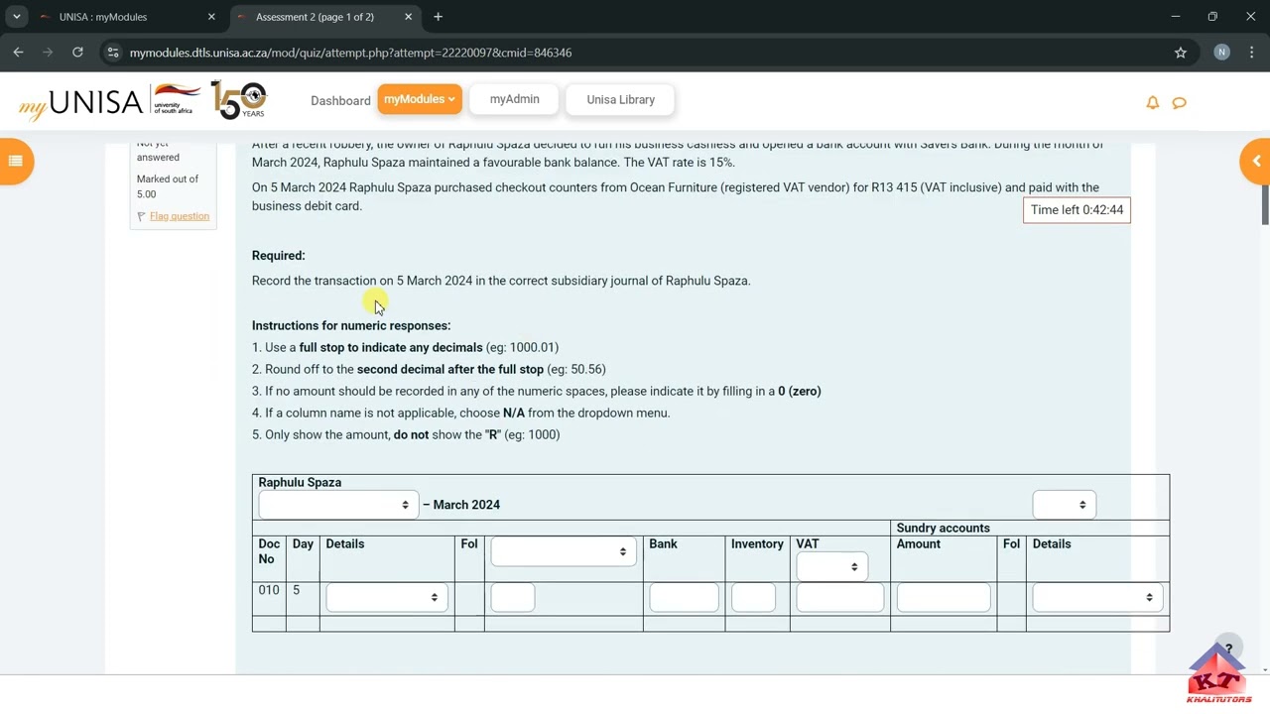Click 'Marked out of 5.00' text
1270x714 pixels.
pyautogui.click(x=168, y=186)
